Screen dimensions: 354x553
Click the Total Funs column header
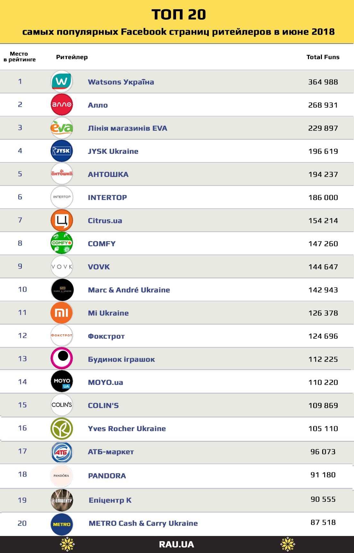(x=323, y=57)
